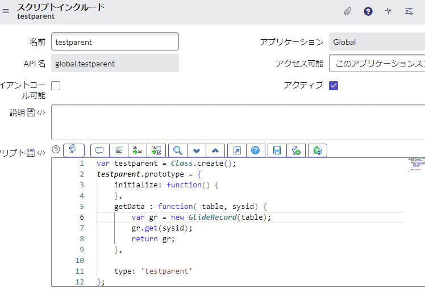The width and height of the screenshot is (425, 289).
Task: Click the attachment paperclip icon
Action: coord(348,11)
